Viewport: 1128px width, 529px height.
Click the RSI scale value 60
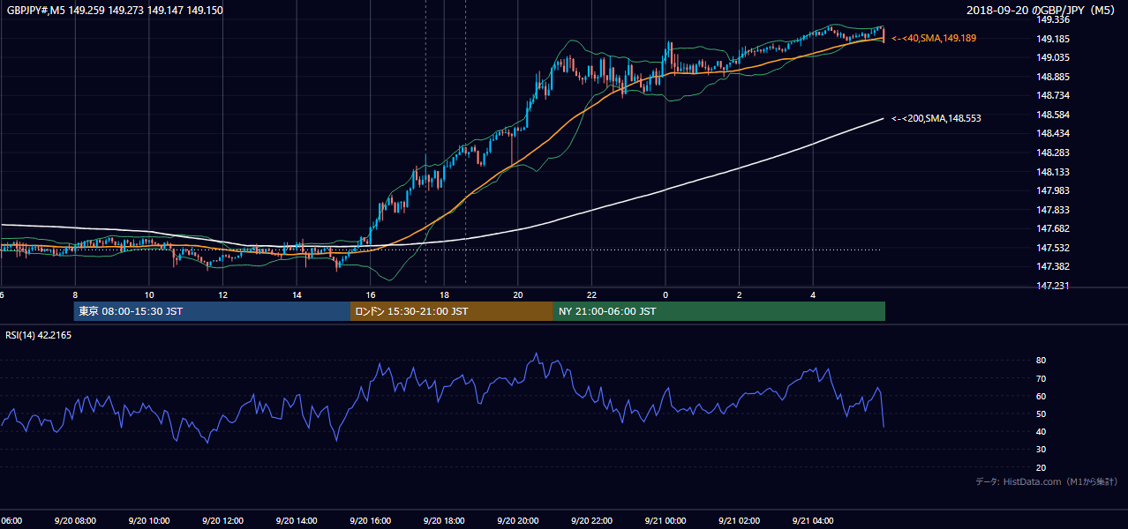(1042, 396)
